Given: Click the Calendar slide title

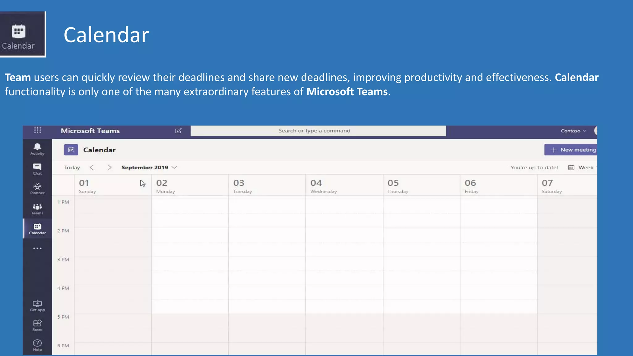Looking at the screenshot, I should [x=106, y=35].
